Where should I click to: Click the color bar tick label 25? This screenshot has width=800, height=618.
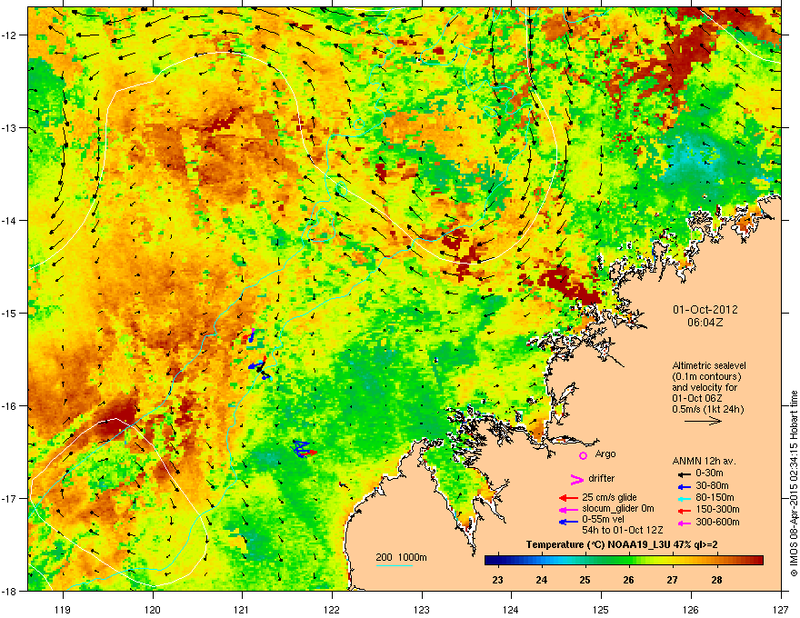585,580
